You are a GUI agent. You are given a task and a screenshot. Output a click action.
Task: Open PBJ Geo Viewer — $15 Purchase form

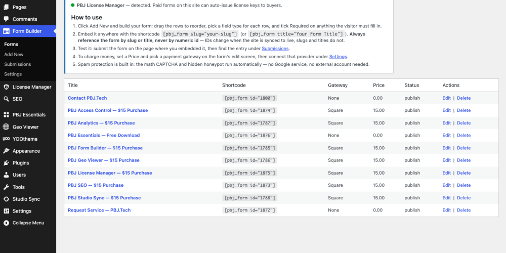click(104, 160)
